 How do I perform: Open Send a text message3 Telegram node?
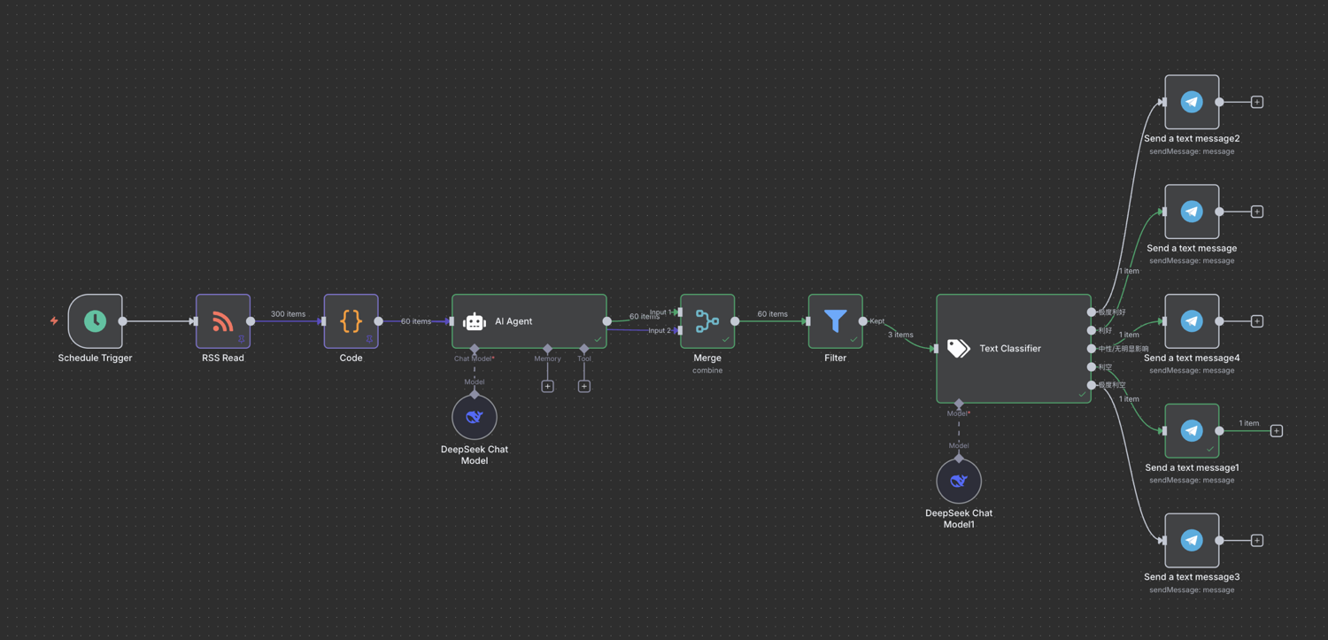pyautogui.click(x=1192, y=540)
